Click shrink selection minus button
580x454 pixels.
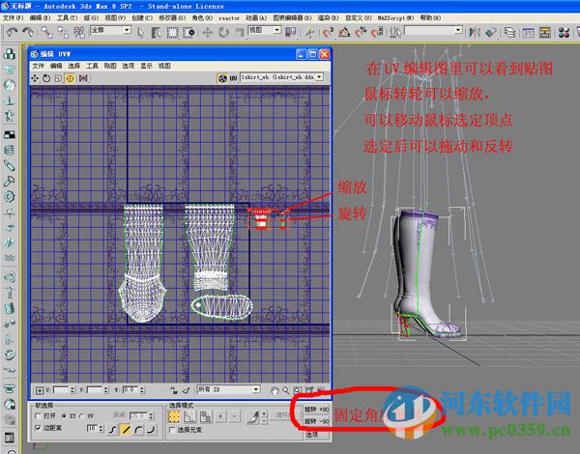point(235,416)
